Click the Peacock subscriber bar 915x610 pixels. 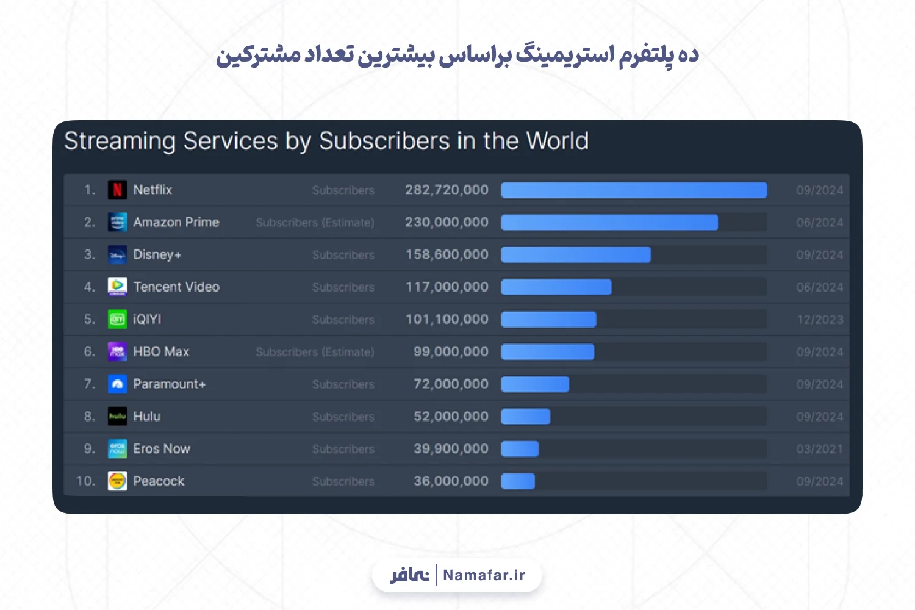coord(518,481)
